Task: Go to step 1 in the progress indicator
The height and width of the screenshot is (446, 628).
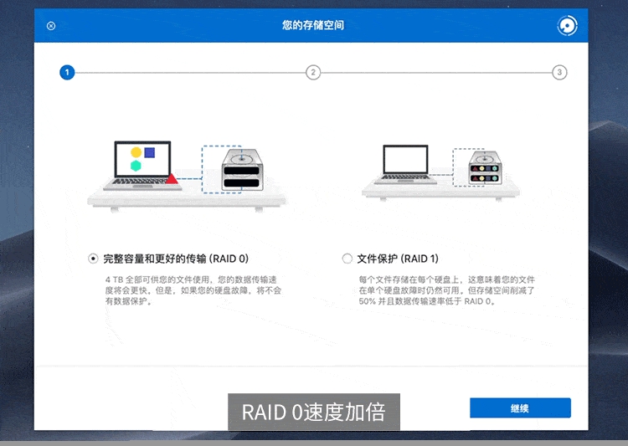Action: click(x=67, y=73)
